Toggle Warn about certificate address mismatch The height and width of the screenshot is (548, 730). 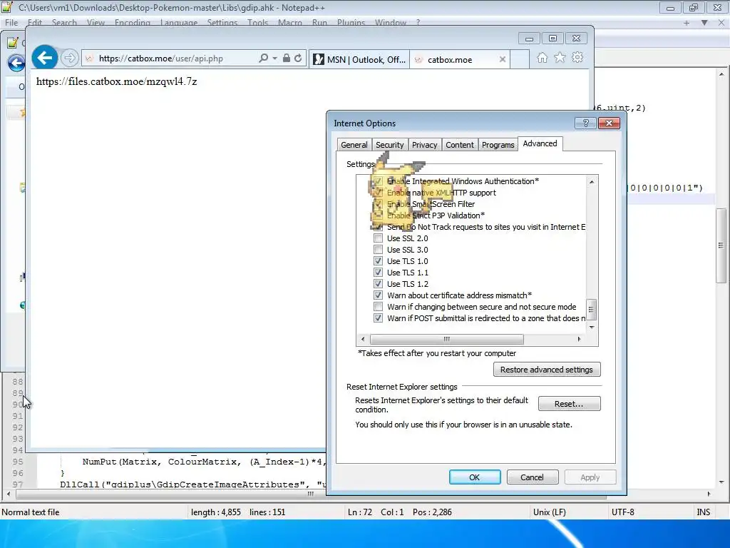point(378,295)
